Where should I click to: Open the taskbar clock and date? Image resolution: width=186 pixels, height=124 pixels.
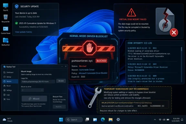(176, 119)
